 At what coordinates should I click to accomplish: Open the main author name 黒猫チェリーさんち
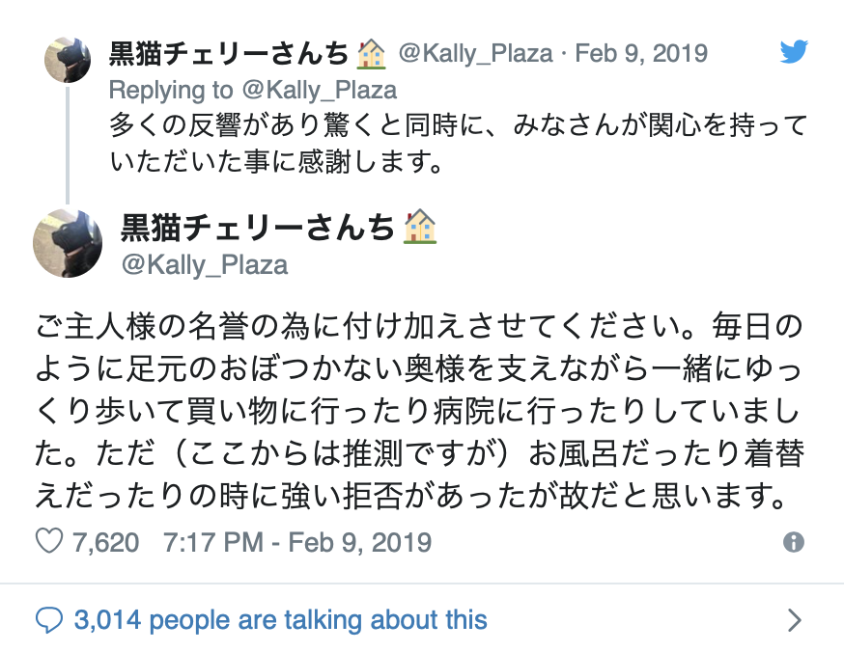(257, 227)
